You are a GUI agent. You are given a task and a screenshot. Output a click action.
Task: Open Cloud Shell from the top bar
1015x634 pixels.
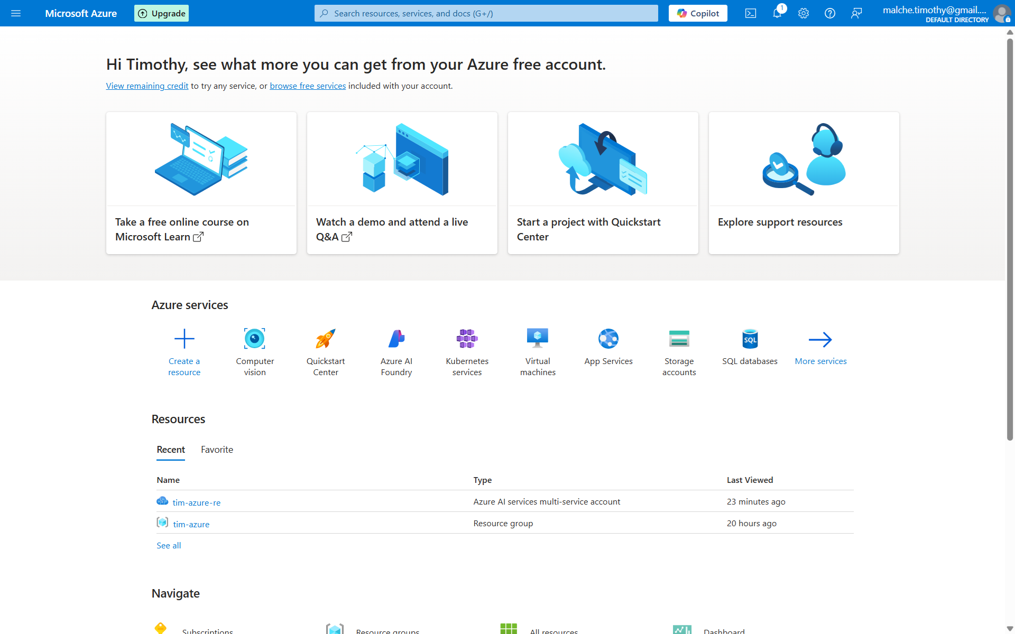(x=750, y=13)
